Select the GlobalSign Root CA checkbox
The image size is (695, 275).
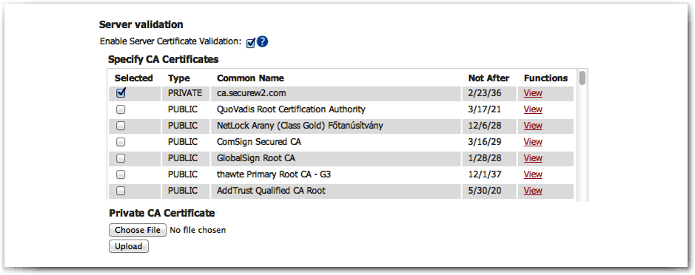[121, 158]
